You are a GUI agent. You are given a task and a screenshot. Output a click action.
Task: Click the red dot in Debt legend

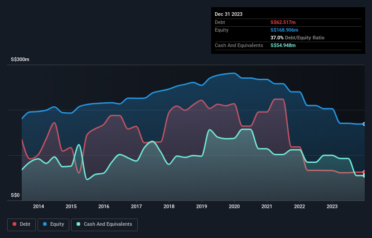(x=14, y=224)
